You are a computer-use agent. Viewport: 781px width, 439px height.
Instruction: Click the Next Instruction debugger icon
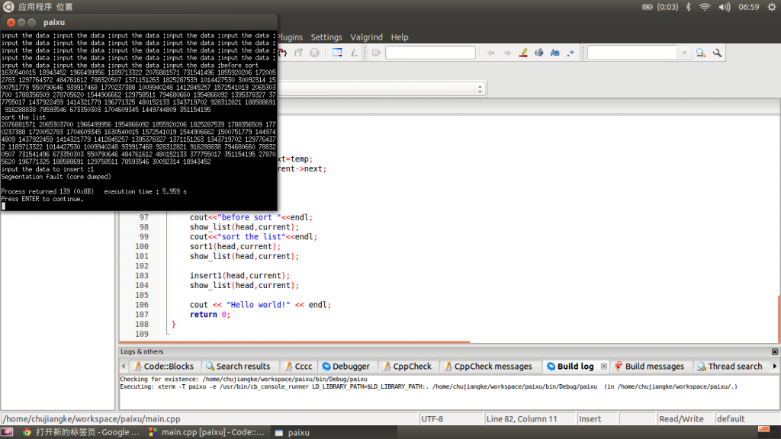(298, 53)
